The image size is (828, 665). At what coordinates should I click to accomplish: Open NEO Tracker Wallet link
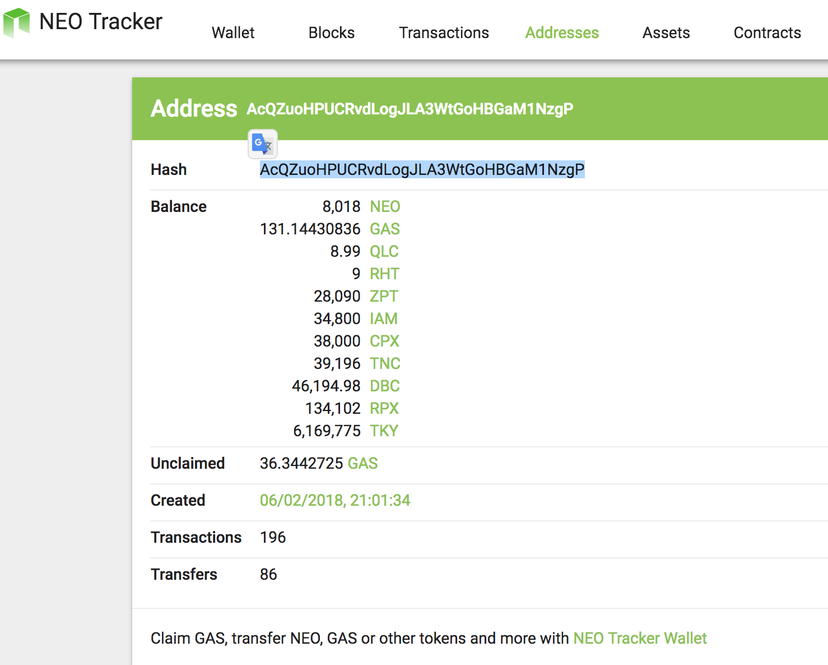pyautogui.click(x=640, y=638)
